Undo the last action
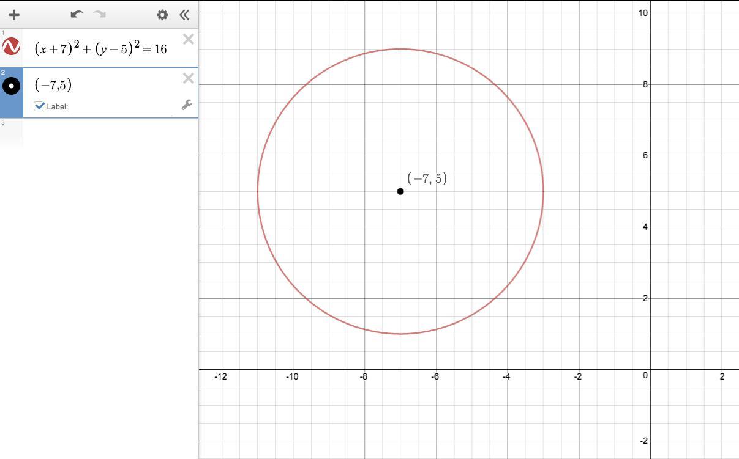The width and height of the screenshot is (739, 459). [x=77, y=14]
